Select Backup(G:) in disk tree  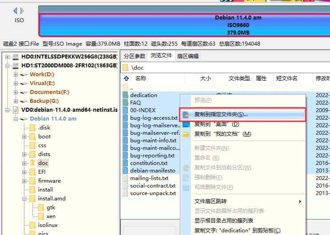pyautogui.click(x=44, y=101)
